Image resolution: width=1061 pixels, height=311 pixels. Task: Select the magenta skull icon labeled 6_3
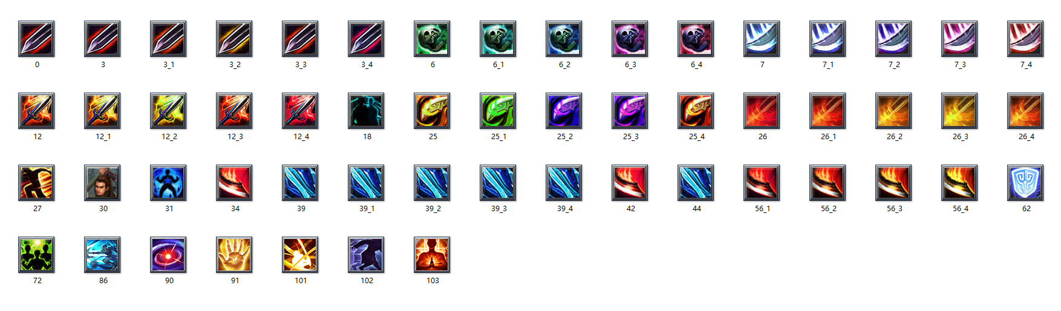630,39
